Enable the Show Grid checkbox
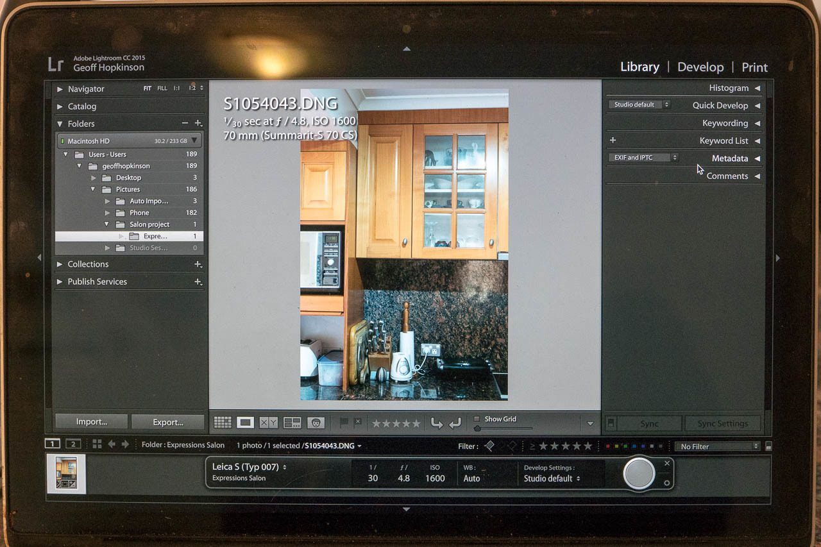This screenshot has height=547, width=821. pos(477,419)
